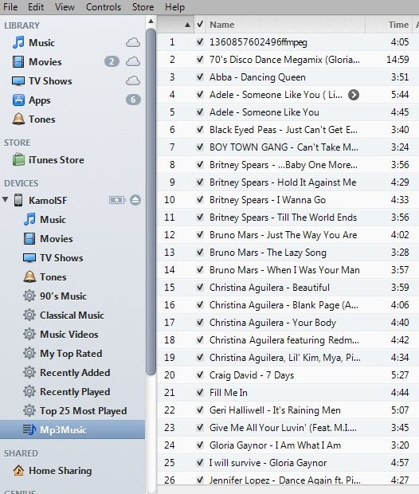Open the device's Music note icon
419x494 pixels.
pos(29,219)
